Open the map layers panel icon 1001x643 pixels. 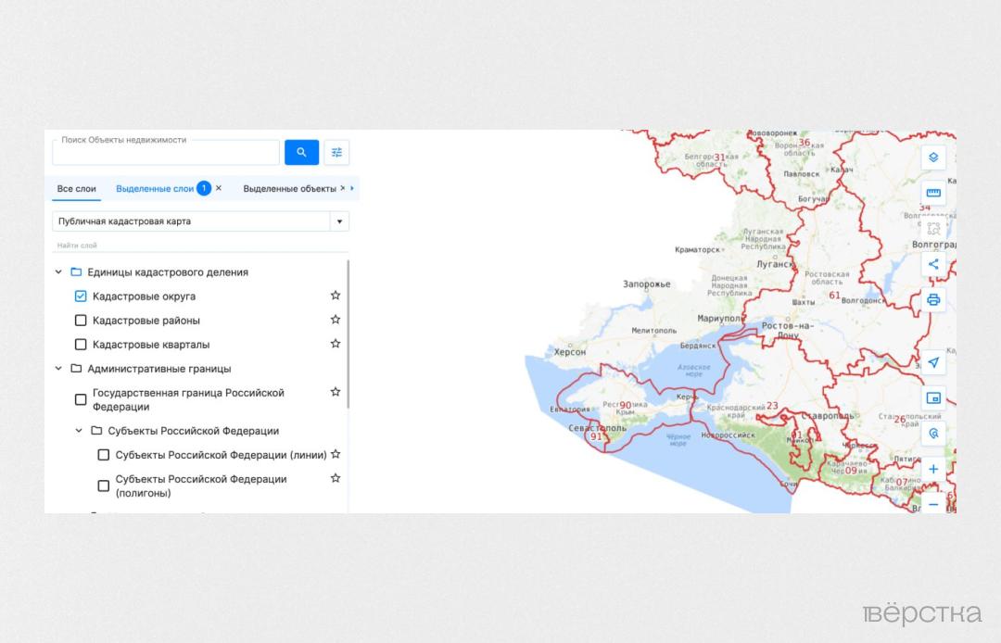933,157
